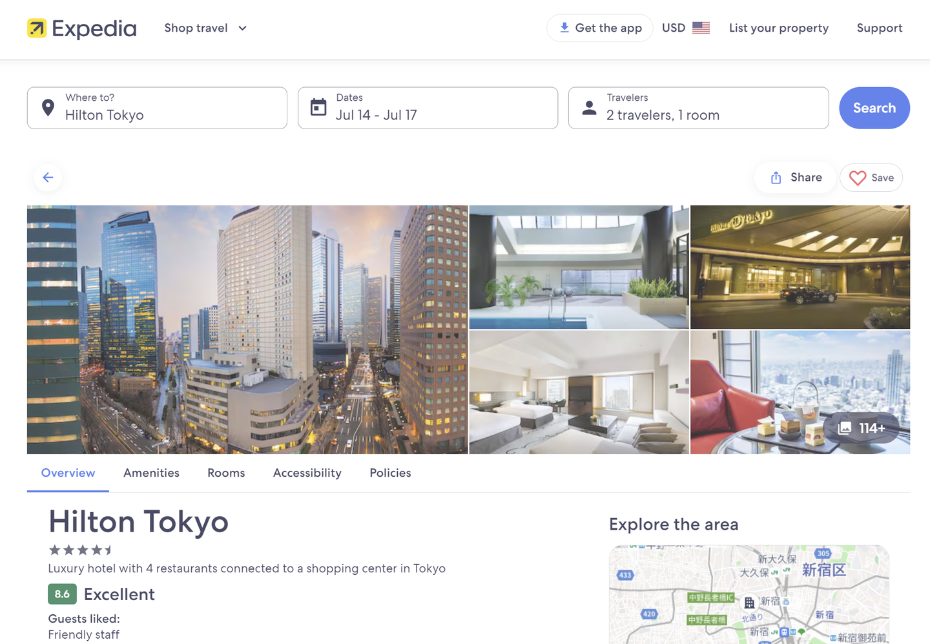The image size is (930, 644).
Task: Click the 114+ gallery image icon
Action: (x=845, y=428)
